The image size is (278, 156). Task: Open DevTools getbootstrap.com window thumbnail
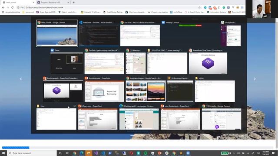(x=104, y=62)
